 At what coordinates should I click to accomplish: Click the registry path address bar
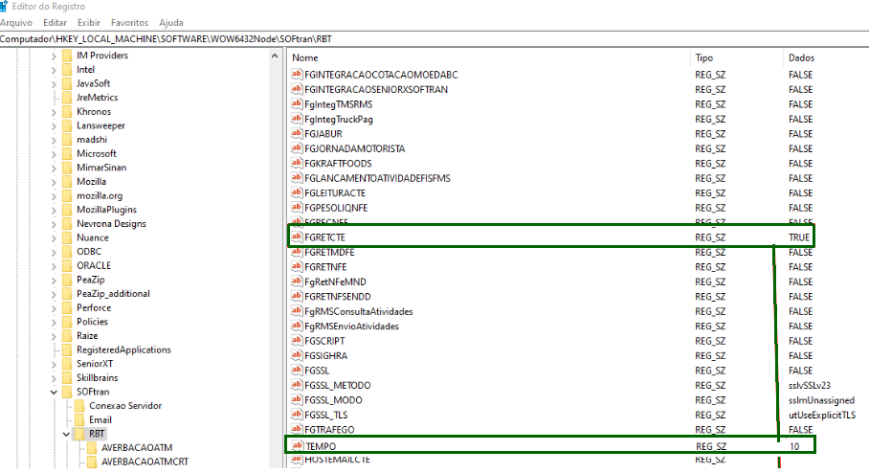point(434,39)
